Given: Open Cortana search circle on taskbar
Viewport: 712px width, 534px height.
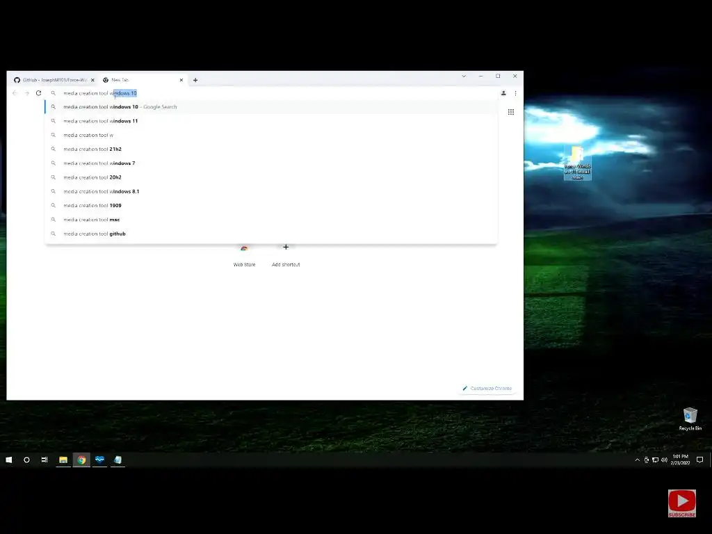Looking at the screenshot, I should 27,460.
